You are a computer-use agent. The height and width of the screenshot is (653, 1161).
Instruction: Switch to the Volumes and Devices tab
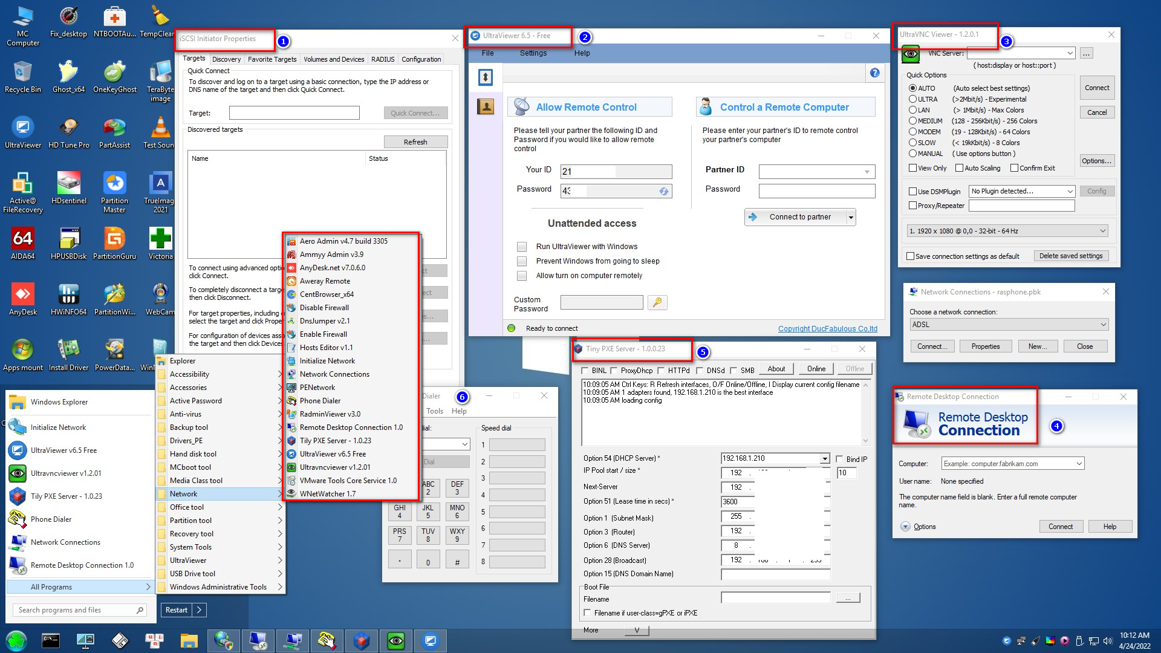click(334, 59)
